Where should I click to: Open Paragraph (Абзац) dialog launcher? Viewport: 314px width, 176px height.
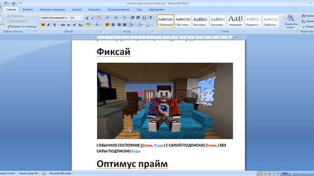(153, 31)
